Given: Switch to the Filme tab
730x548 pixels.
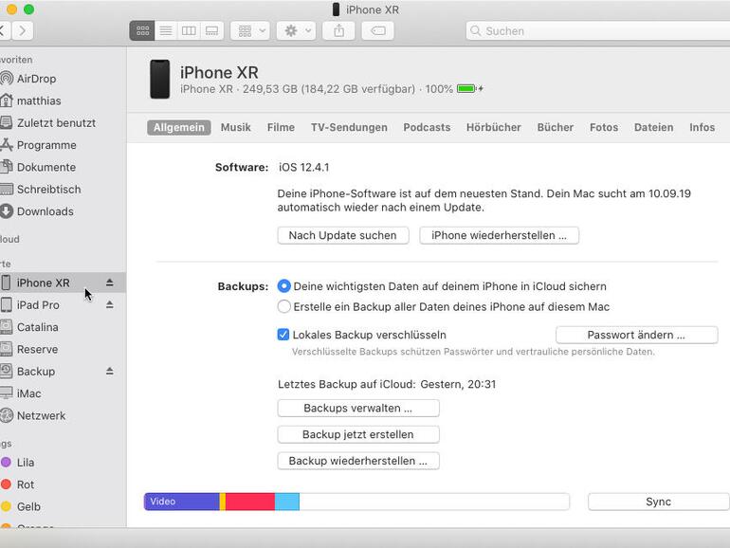Looking at the screenshot, I should pyautogui.click(x=281, y=128).
